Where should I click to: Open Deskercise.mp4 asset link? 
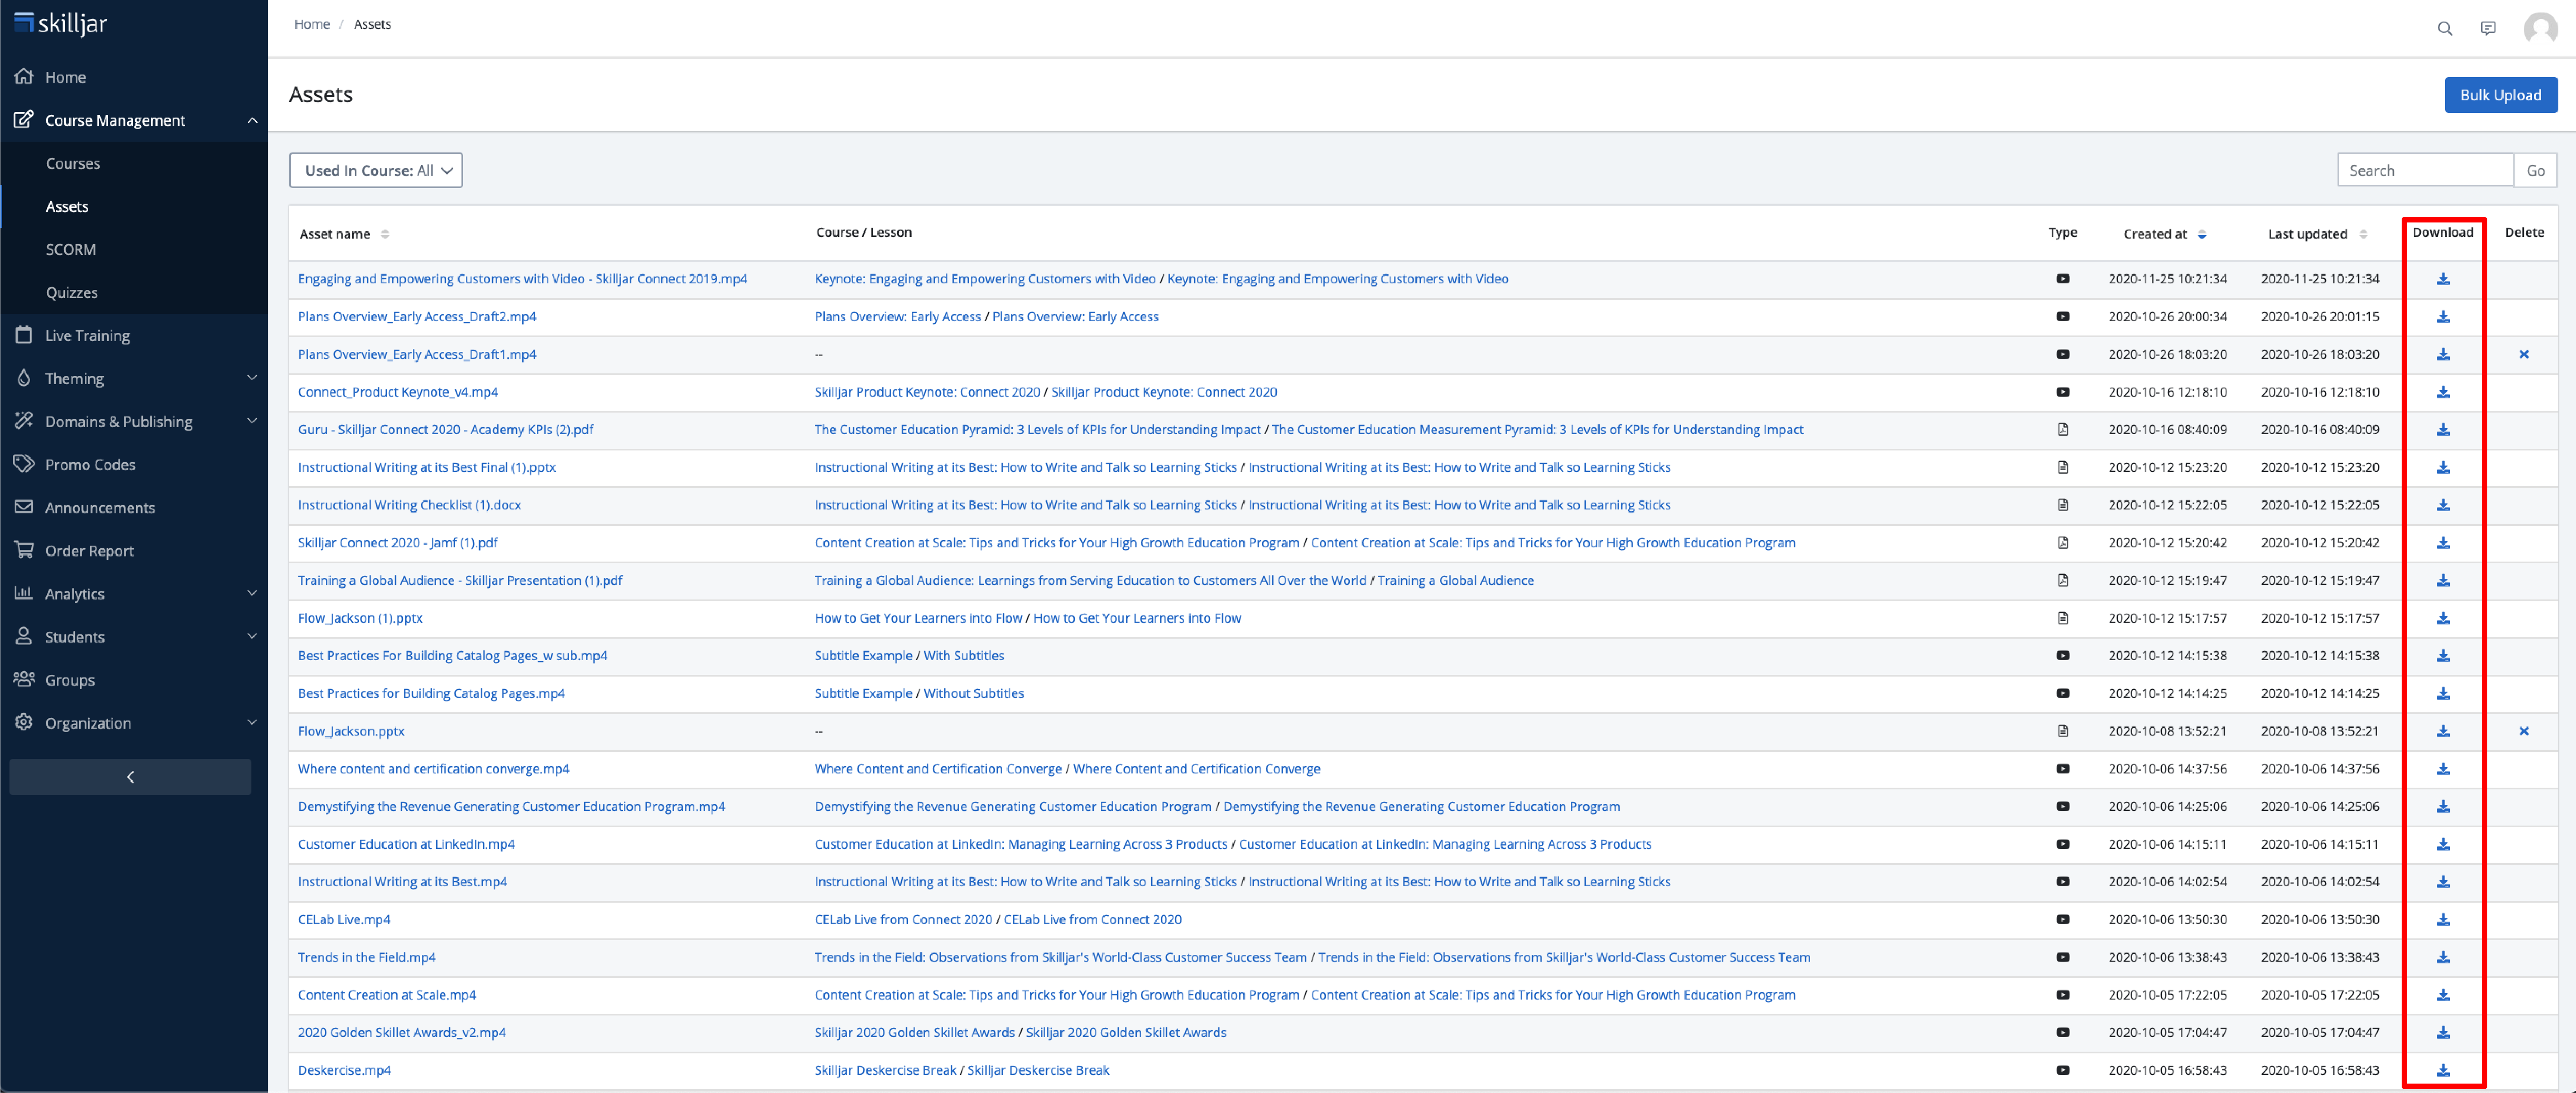[x=344, y=1070]
